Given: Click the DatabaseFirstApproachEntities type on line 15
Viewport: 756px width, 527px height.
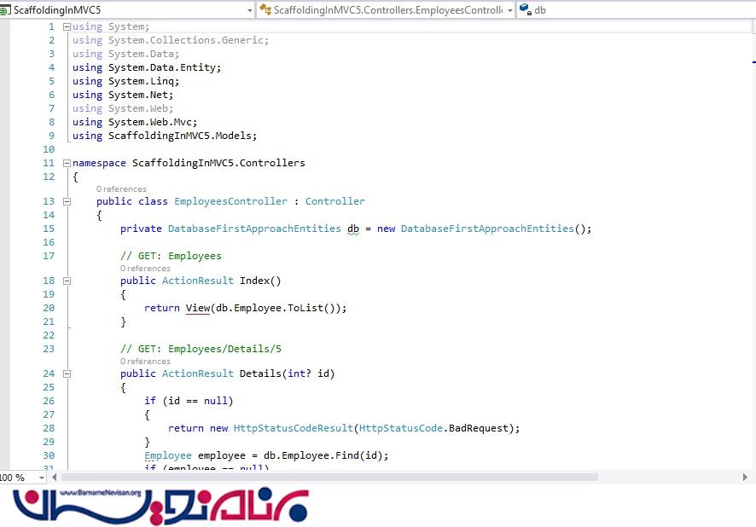Looking at the screenshot, I should pos(253,229).
